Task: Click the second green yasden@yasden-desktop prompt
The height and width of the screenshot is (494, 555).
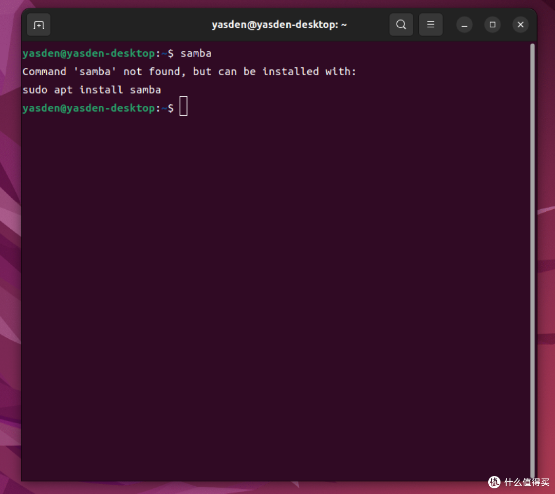Action: coord(88,108)
